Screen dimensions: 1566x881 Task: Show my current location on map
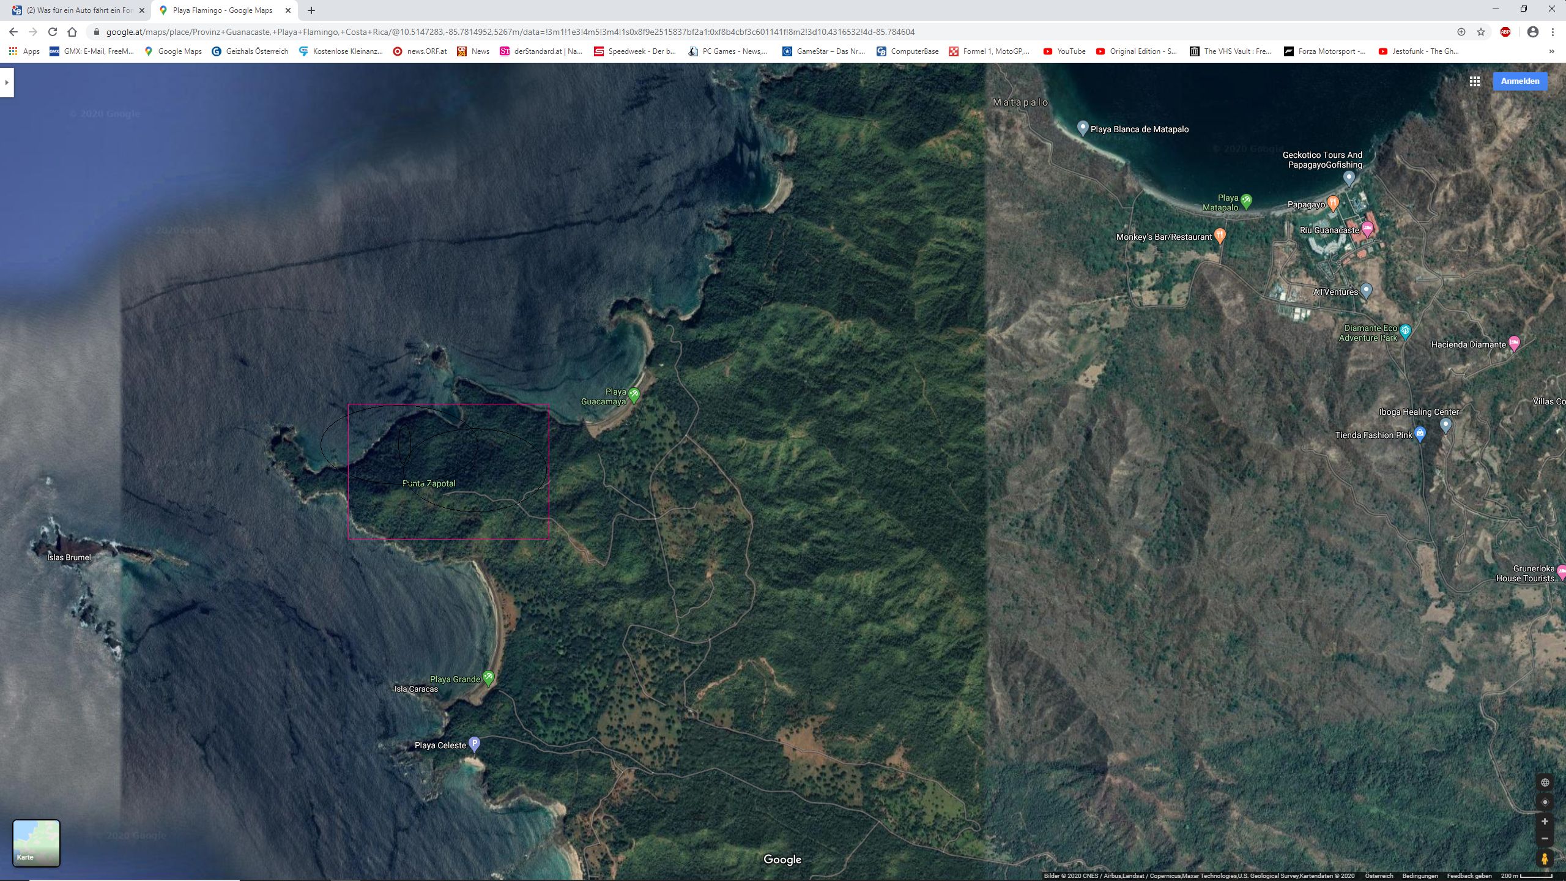pos(1545,802)
